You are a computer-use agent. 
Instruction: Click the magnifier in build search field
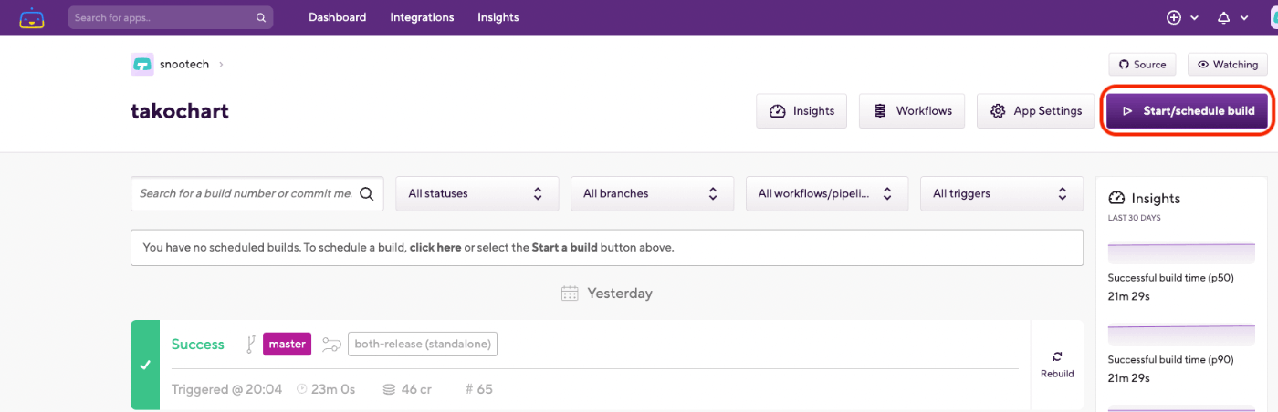367,193
